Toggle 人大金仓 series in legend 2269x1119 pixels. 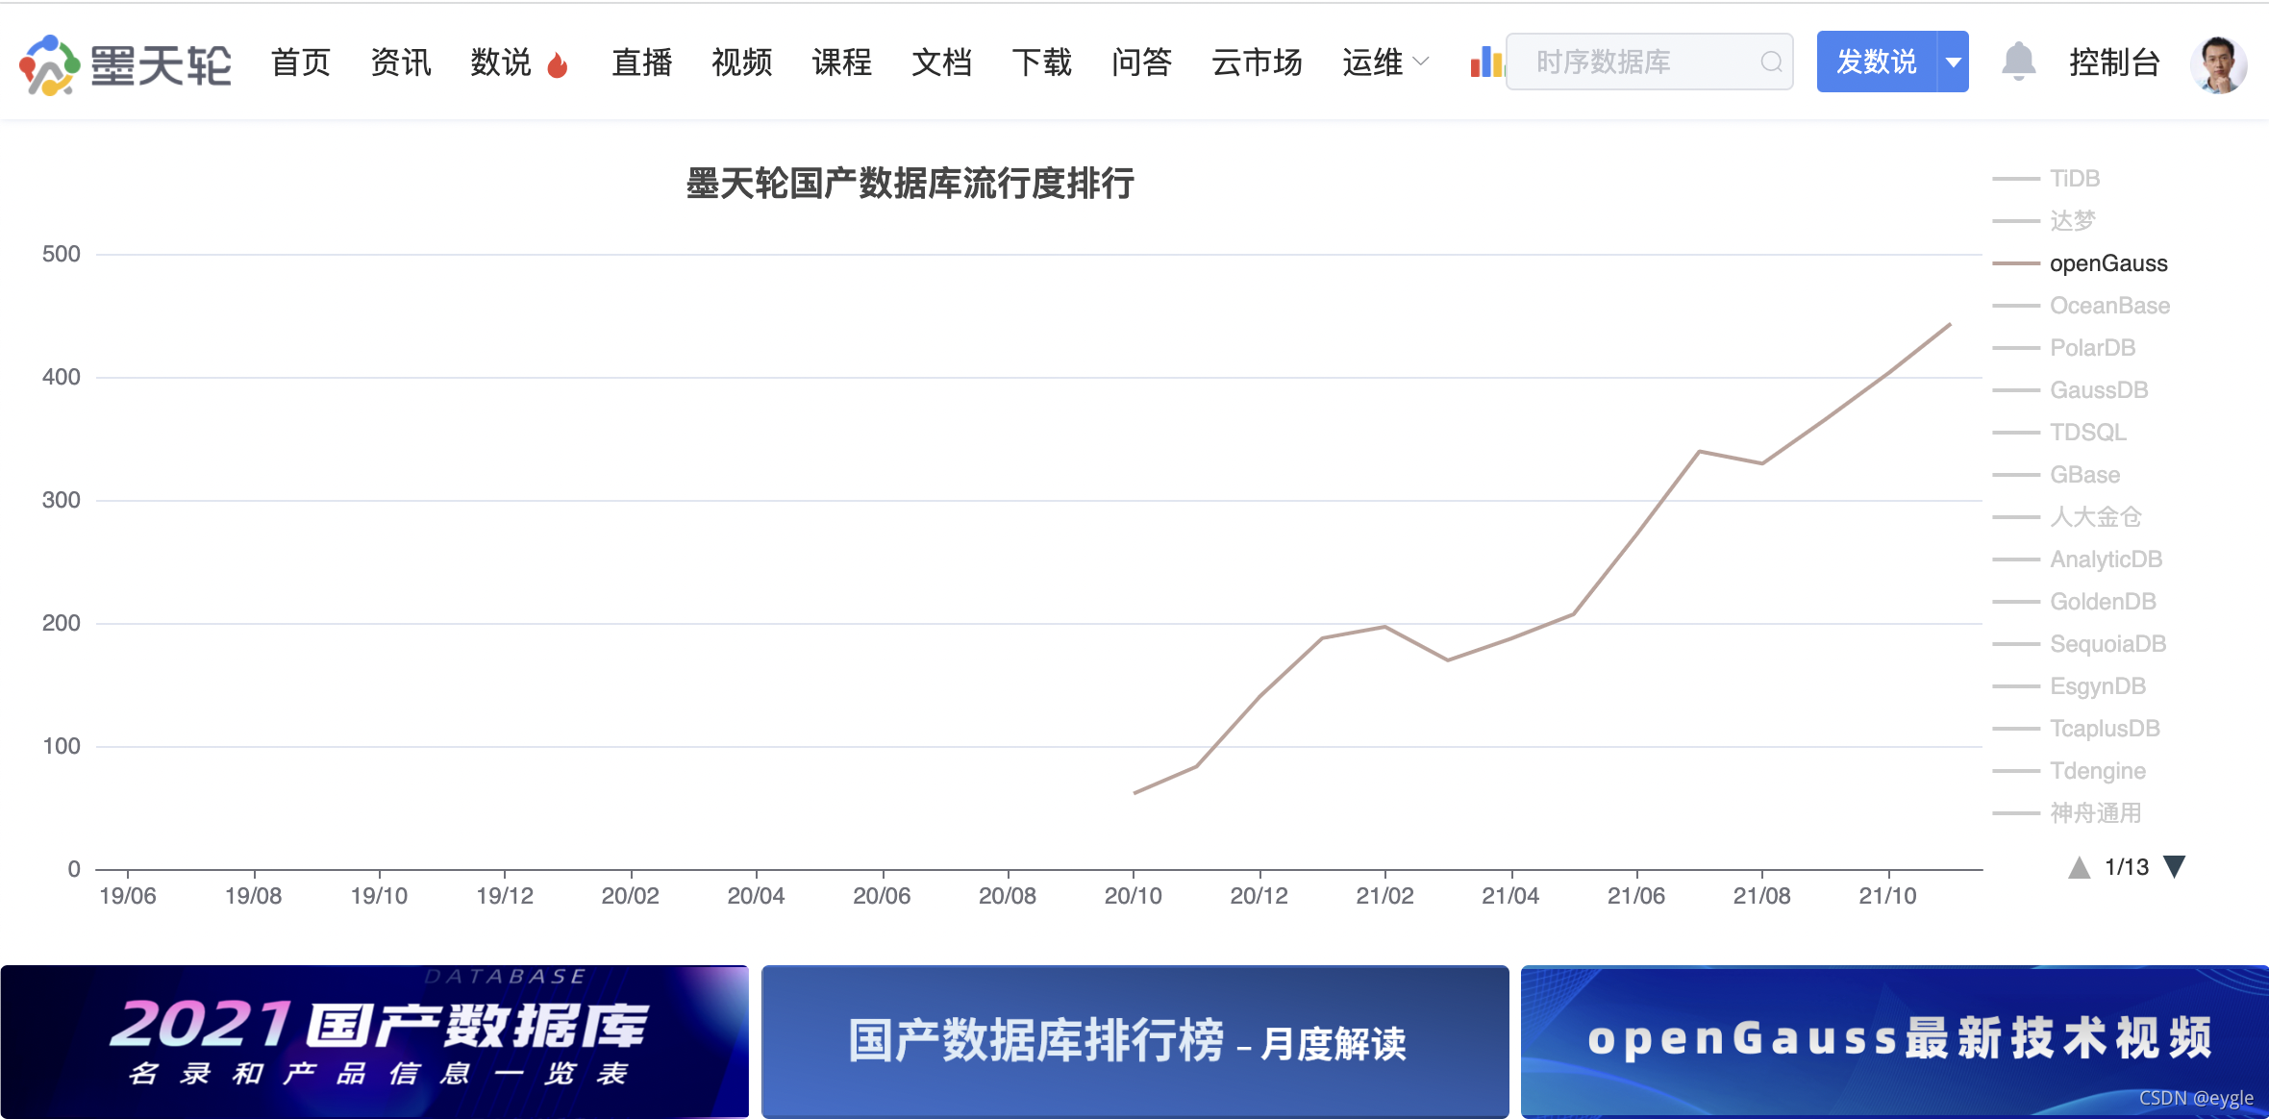pos(2067,517)
